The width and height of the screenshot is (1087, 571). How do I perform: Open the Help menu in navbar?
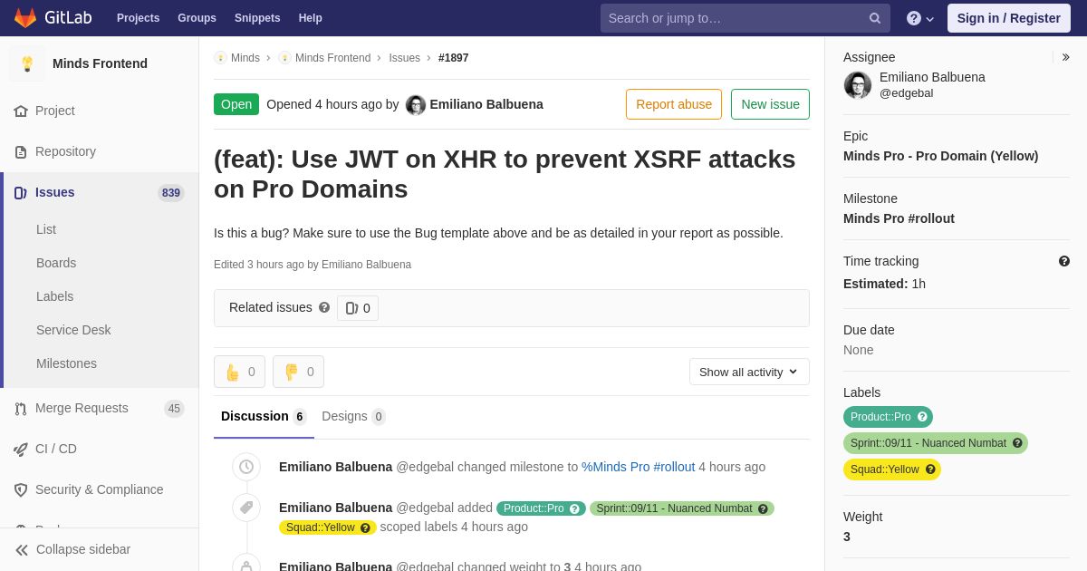click(311, 18)
